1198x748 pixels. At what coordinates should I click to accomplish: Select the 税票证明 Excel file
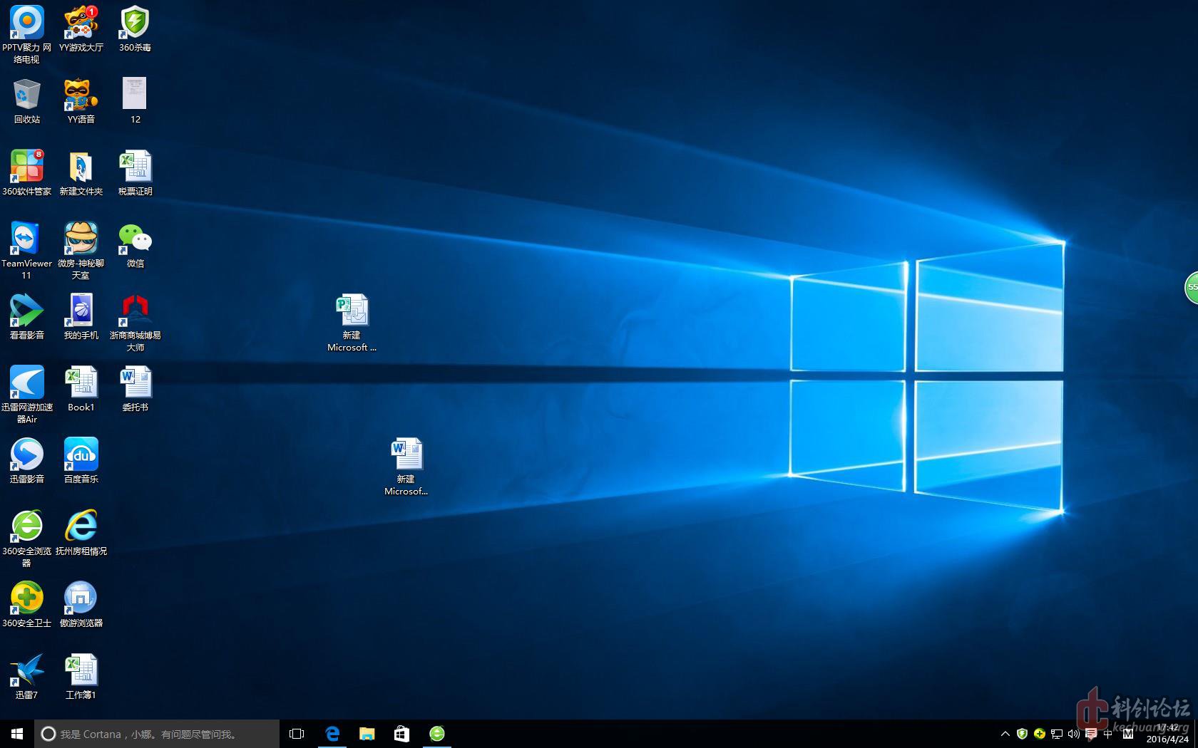[135, 172]
